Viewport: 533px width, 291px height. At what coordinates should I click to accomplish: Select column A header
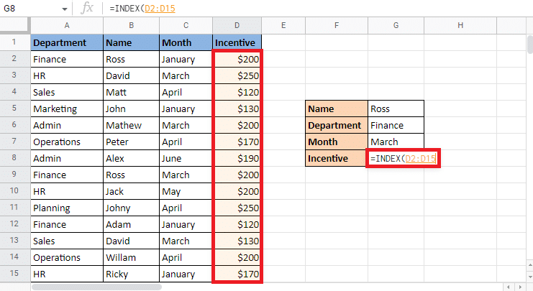[x=66, y=26]
